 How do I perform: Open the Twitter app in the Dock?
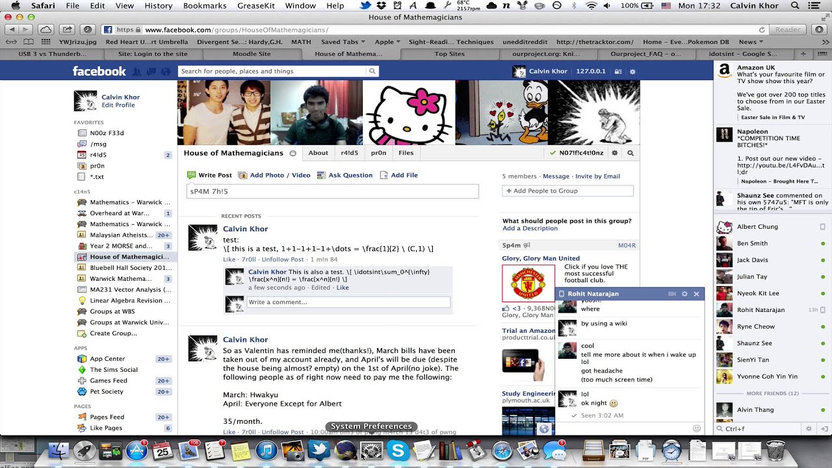point(319,450)
